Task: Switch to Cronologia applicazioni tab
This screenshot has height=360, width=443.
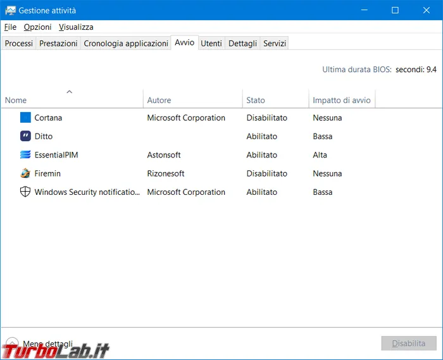Action: pyautogui.click(x=126, y=43)
